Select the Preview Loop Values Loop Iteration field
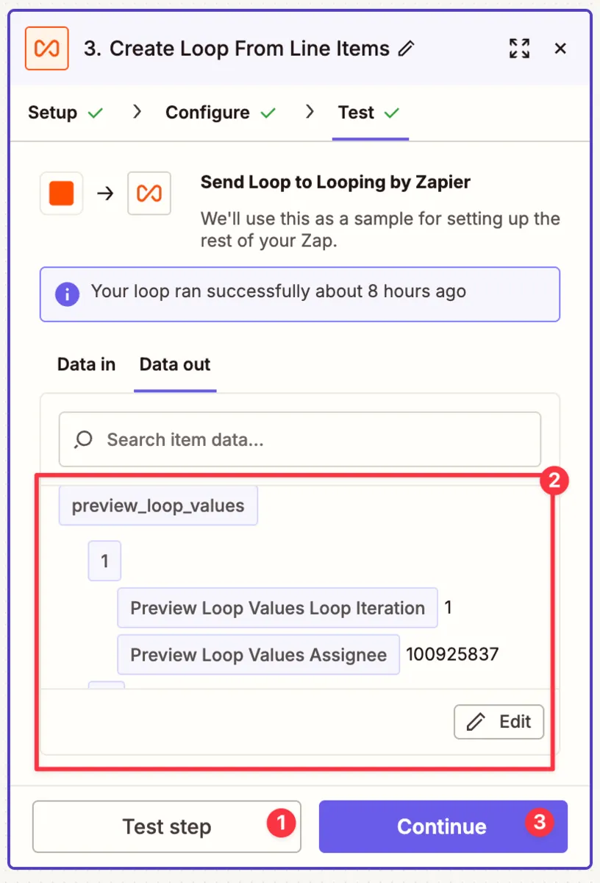 [277, 609]
